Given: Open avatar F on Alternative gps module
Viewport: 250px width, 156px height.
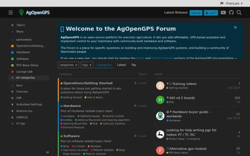Looking at the screenshot, I should coord(160,151).
